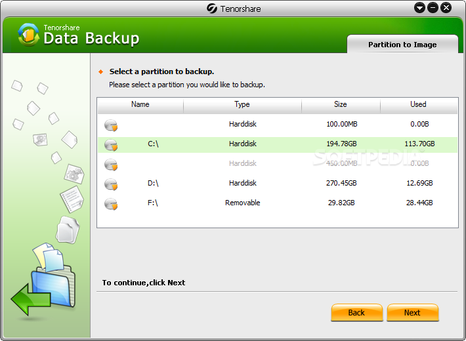
Task: Sort by the Size column header
Action: click(x=341, y=106)
